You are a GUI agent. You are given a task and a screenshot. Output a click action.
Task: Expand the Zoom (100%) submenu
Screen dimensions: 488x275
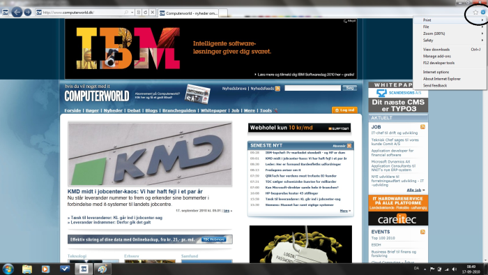450,34
